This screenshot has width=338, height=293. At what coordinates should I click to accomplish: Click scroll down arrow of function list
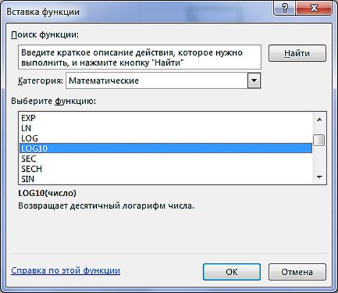coord(319,177)
